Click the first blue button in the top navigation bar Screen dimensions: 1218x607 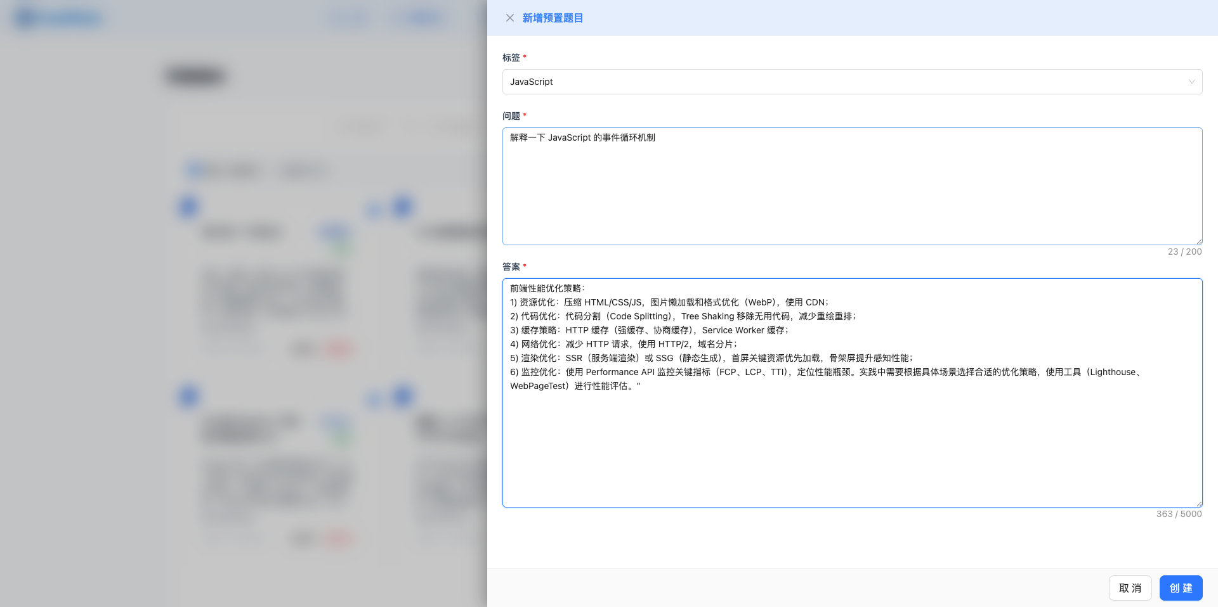tap(348, 18)
